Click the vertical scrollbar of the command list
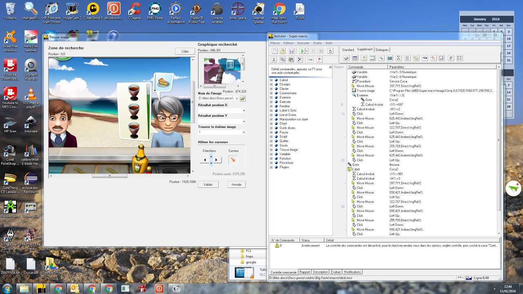This screenshot has height=294, width=523. (498, 140)
